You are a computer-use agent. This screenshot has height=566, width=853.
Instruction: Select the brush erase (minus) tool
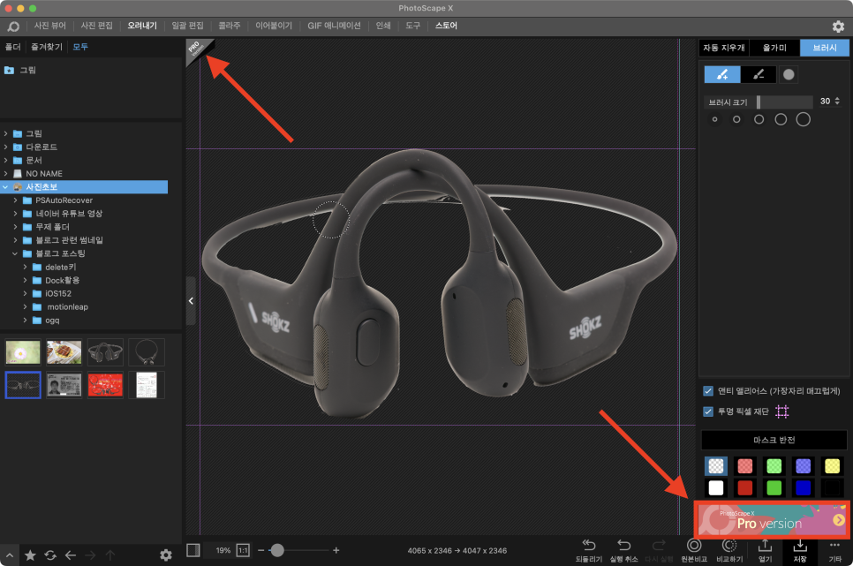click(759, 74)
